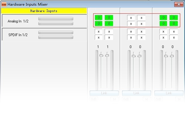Toggle top-left green Analog cell in first strip

[x=99, y=18]
